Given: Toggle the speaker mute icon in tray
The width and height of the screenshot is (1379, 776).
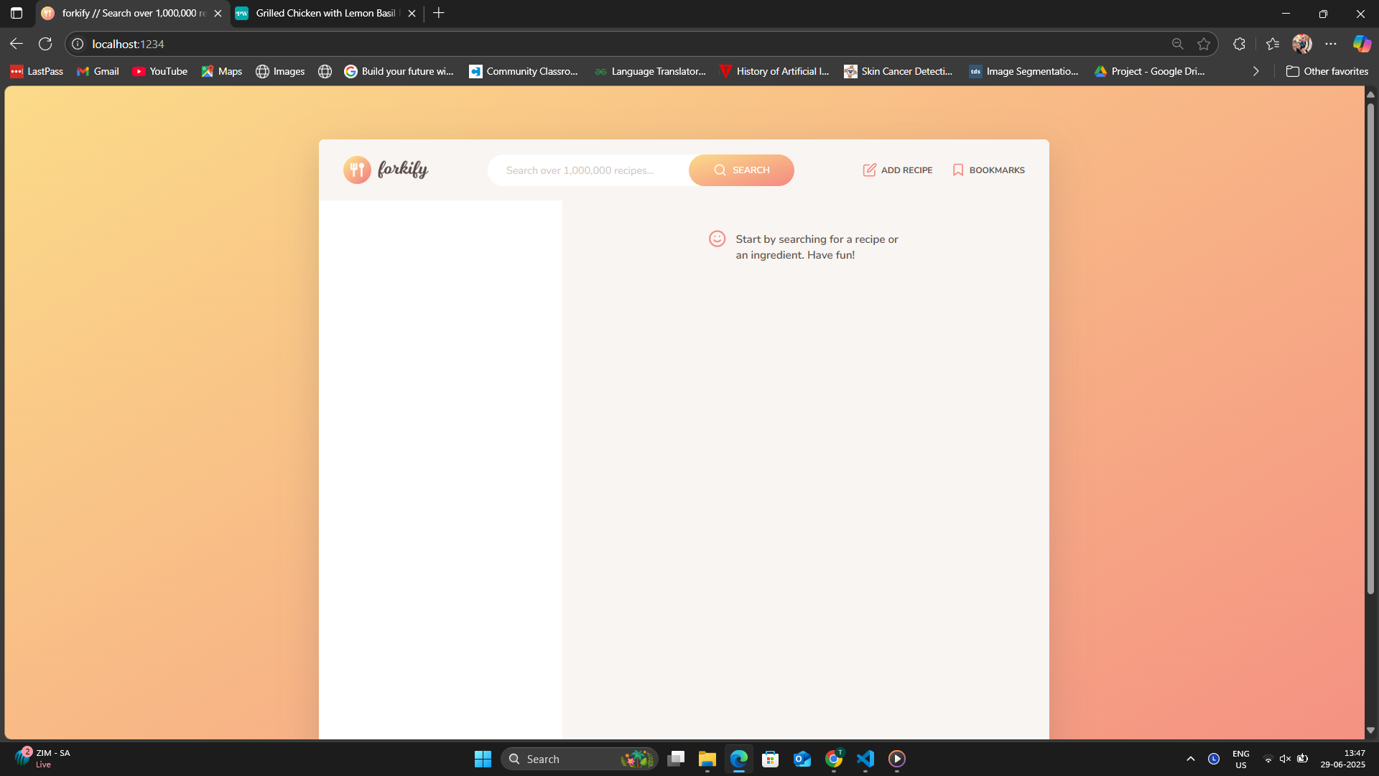Looking at the screenshot, I should pos(1285,759).
